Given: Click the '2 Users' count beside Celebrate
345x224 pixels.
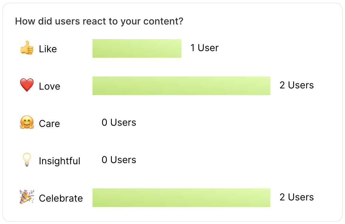Looking at the screenshot, I should tap(297, 197).
